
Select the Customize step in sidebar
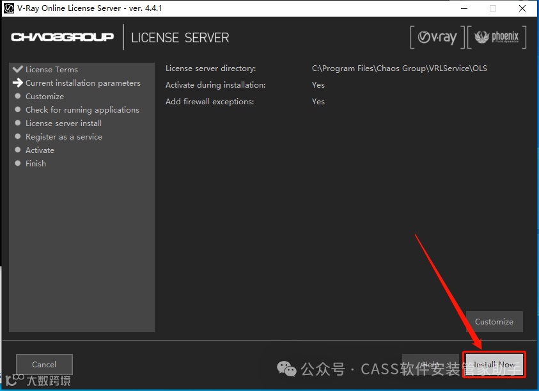pos(45,97)
